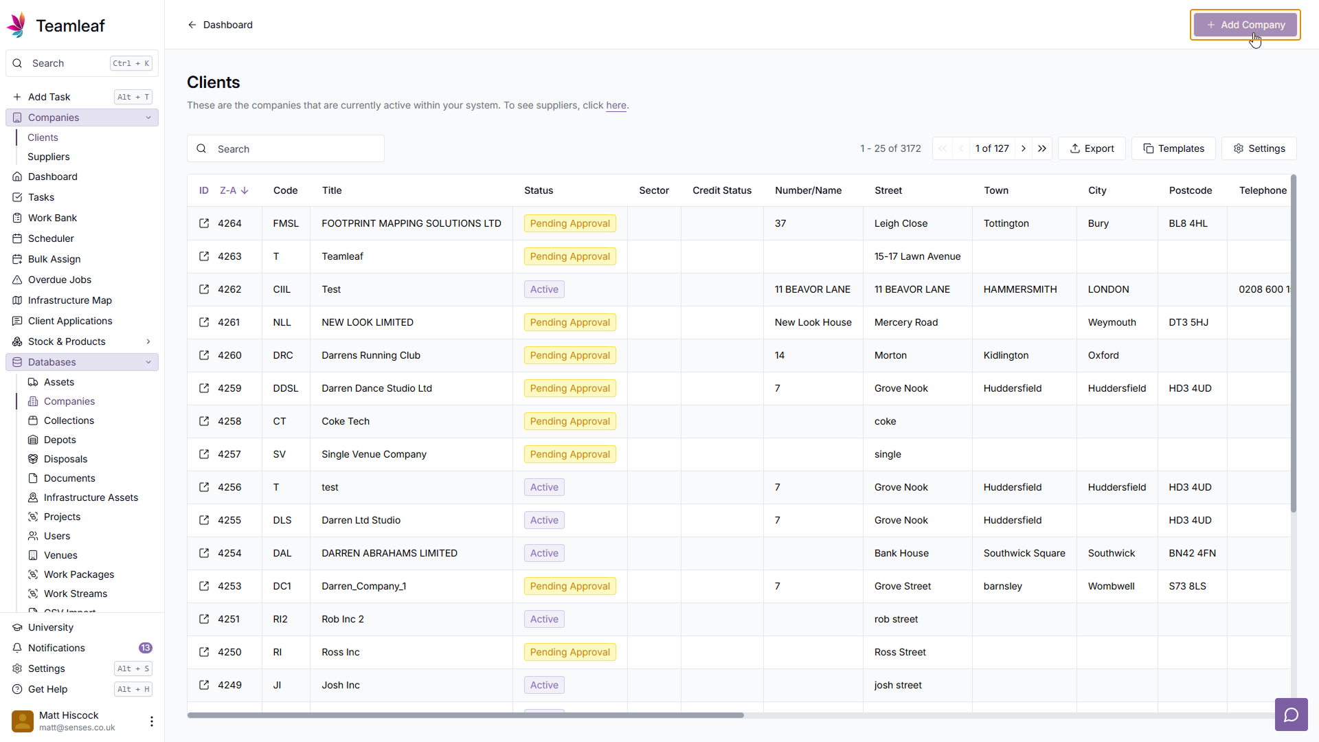Go to next page arrow
This screenshot has height=742, width=1319.
tap(1024, 148)
